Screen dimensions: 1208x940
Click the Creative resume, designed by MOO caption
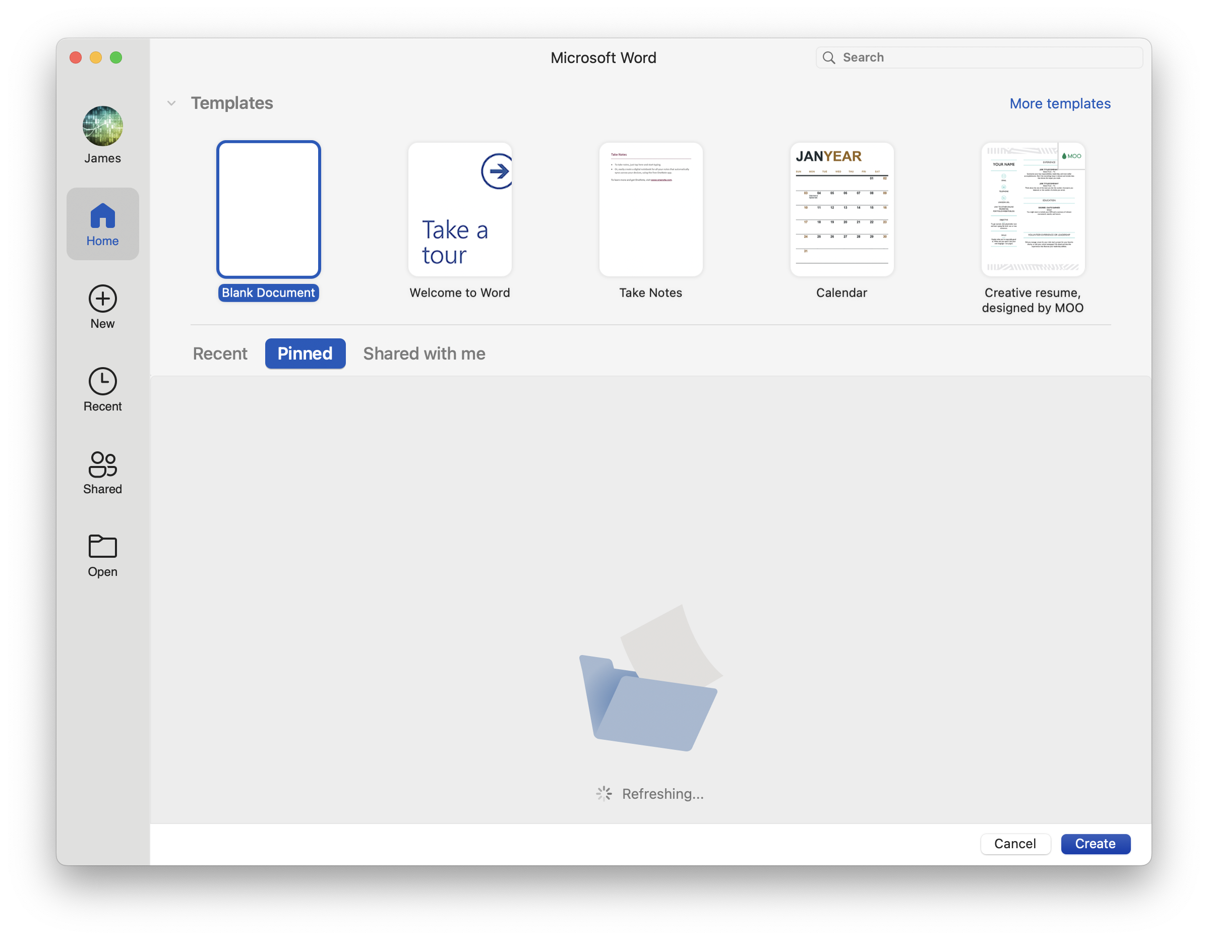[1033, 301]
